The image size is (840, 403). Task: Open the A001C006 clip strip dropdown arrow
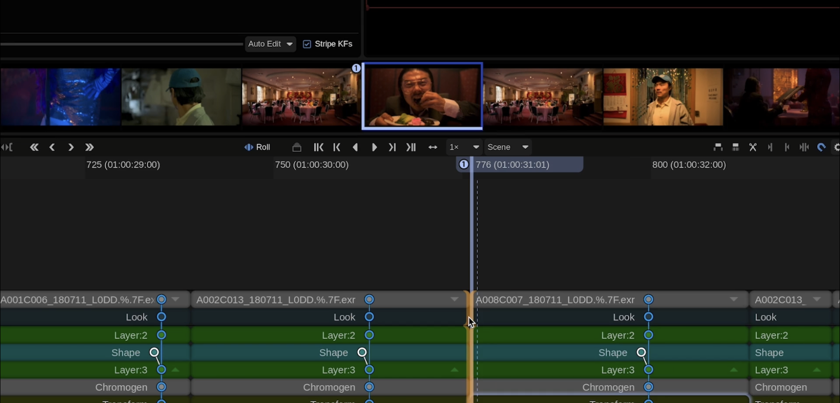(x=175, y=300)
